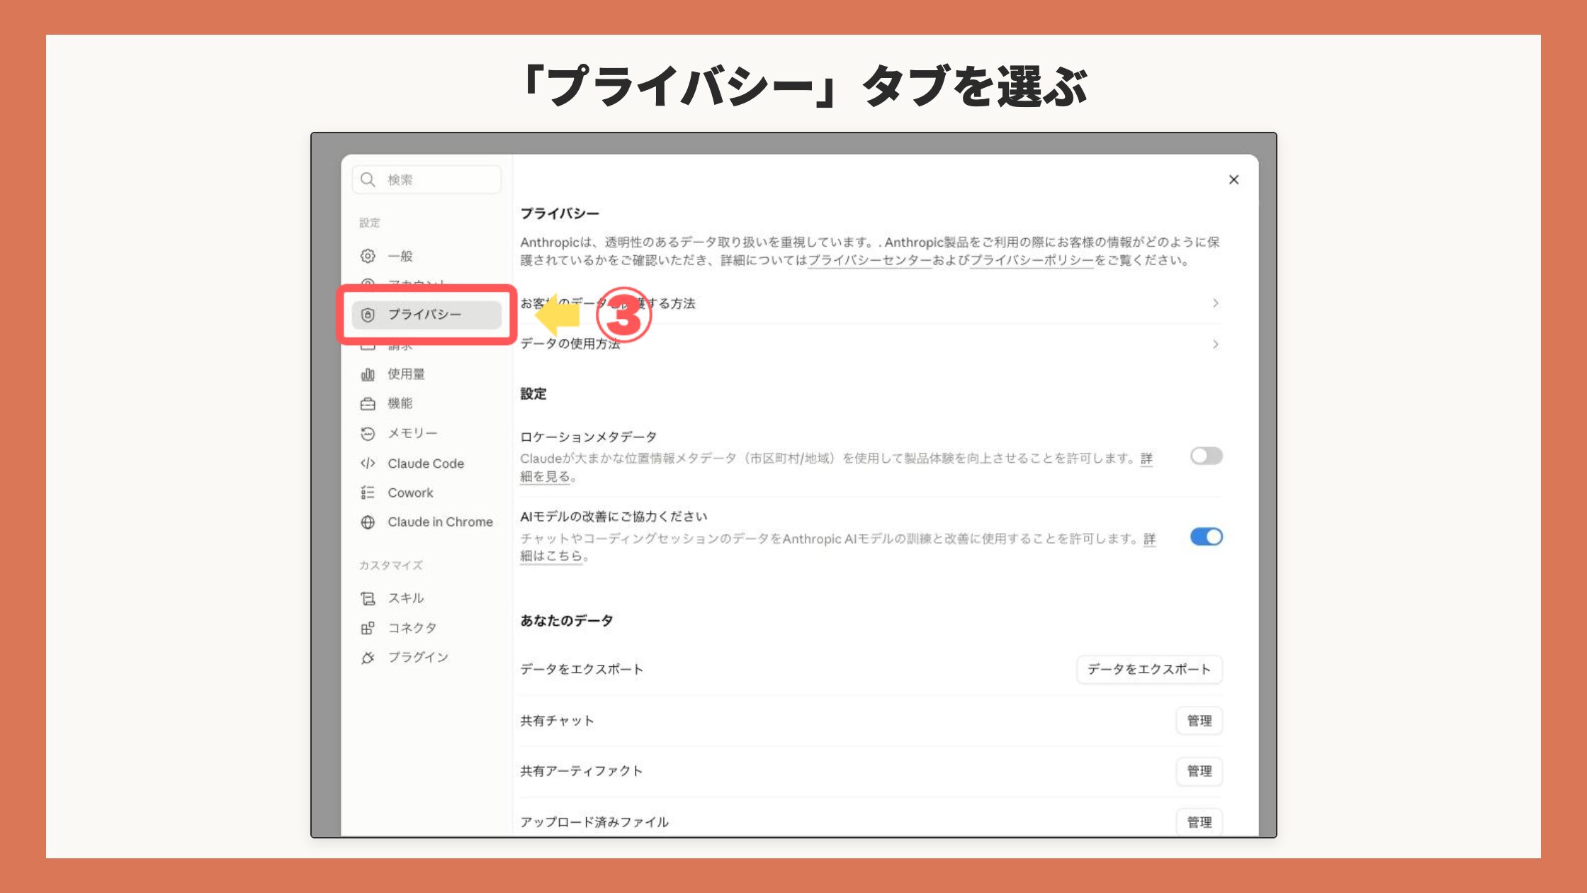This screenshot has width=1587, height=893.
Task: Click the 検索 search field
Action: [x=427, y=179]
